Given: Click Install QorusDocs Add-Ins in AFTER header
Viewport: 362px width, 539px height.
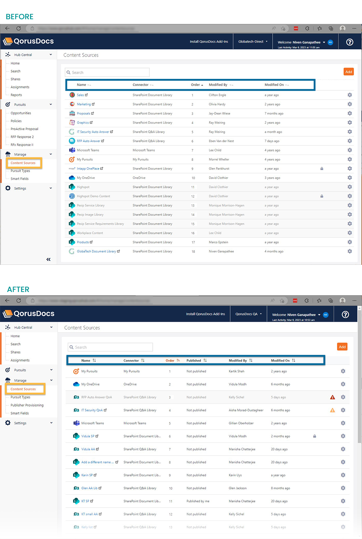Looking at the screenshot, I should click(206, 314).
